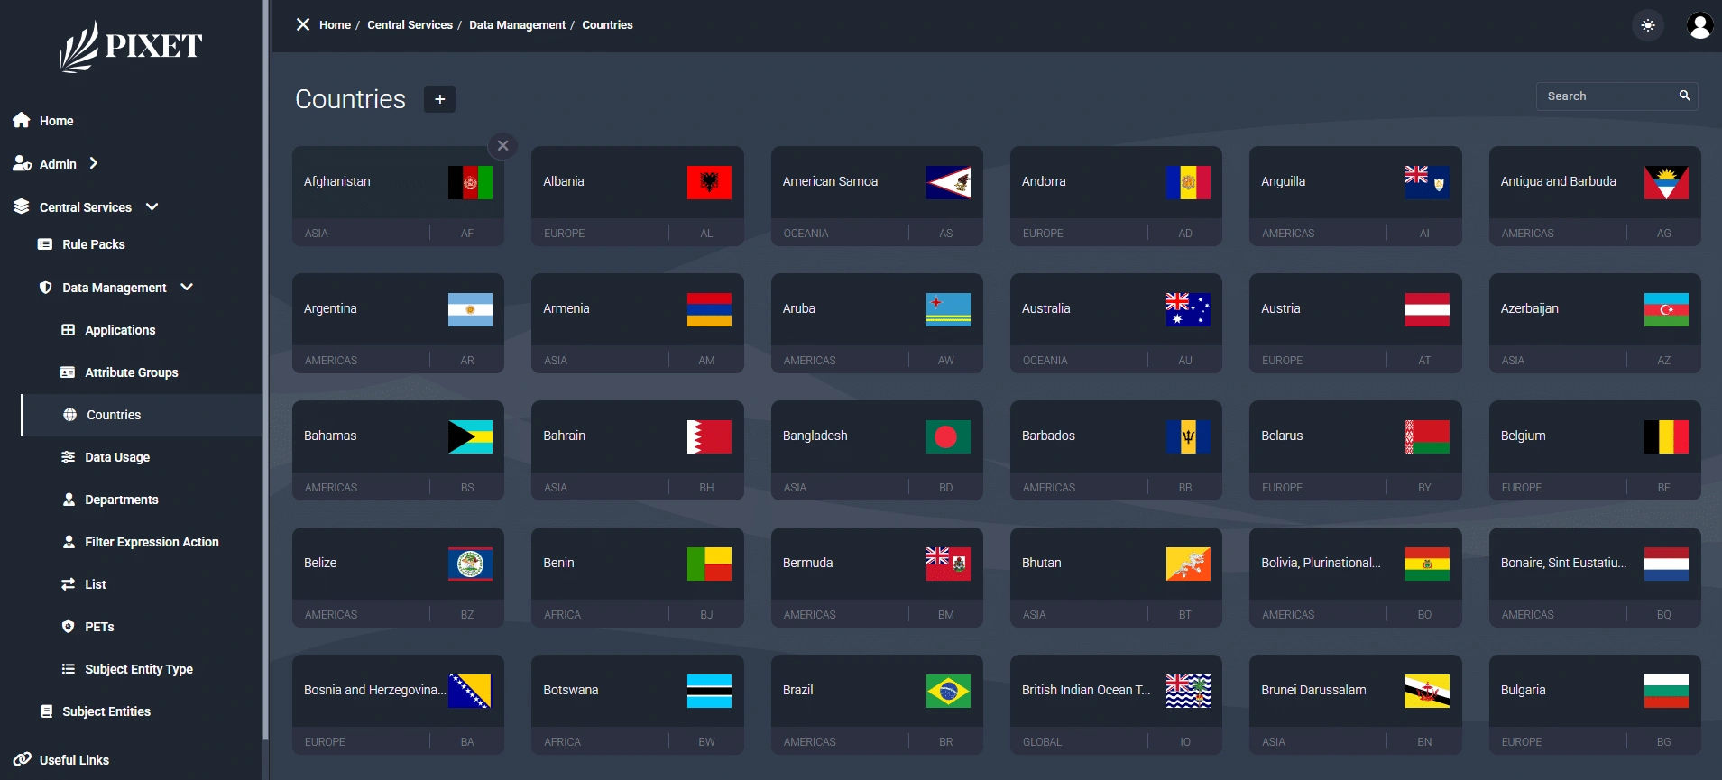Type in the Search countries field
The image size is (1722, 780).
coord(1606,96)
